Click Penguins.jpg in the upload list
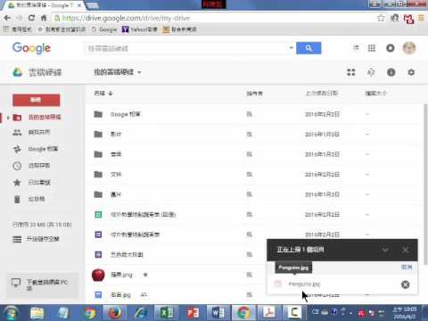 tap(304, 284)
